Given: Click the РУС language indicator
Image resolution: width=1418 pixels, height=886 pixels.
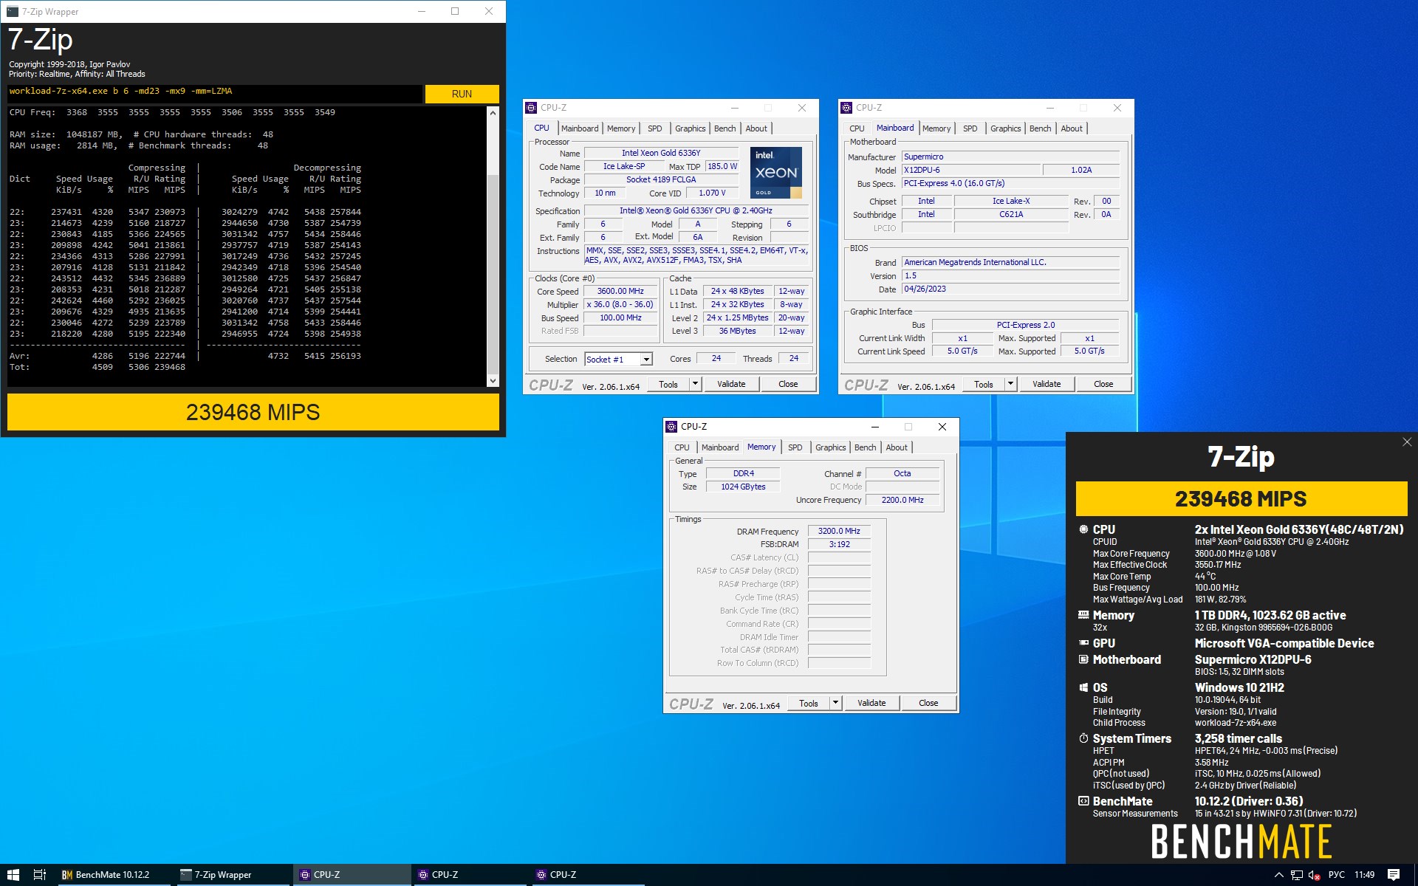Looking at the screenshot, I should 1337,875.
